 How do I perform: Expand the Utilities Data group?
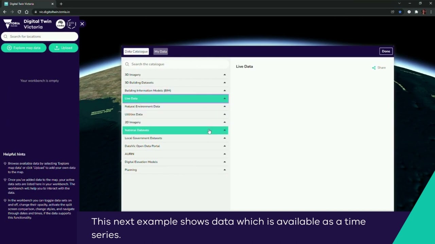(x=175, y=114)
